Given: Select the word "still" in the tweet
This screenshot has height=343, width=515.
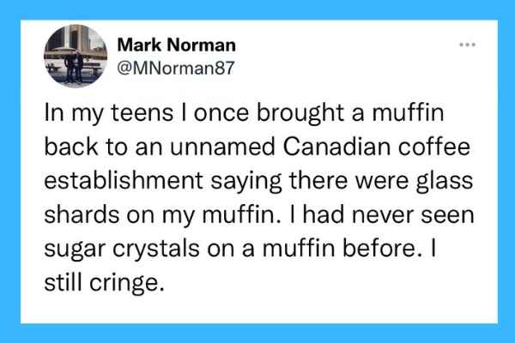Looking at the screenshot, I should [64, 283].
